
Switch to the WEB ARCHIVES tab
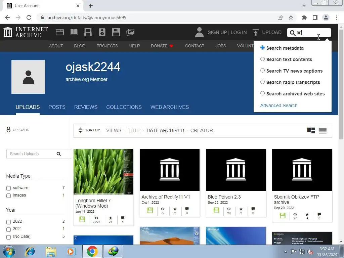(170, 107)
